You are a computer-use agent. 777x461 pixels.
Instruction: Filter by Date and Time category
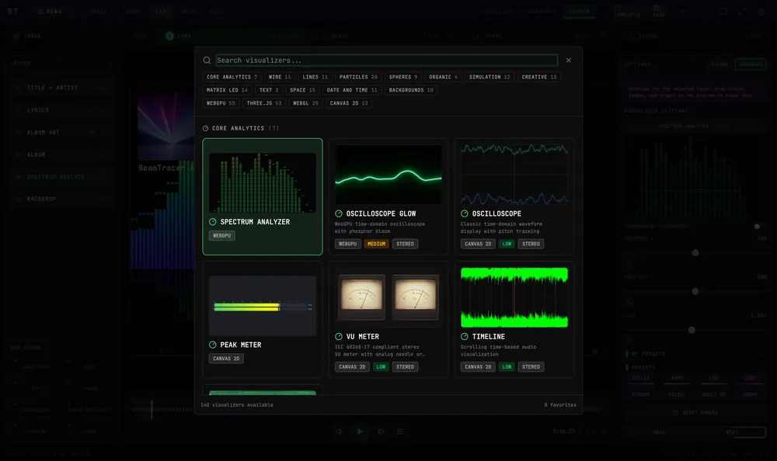[352, 90]
